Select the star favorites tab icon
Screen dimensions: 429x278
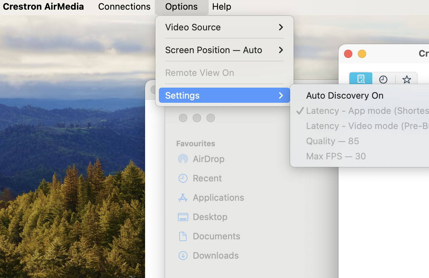click(407, 80)
